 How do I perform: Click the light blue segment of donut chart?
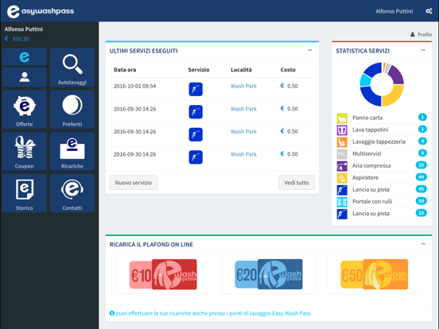tap(365, 80)
